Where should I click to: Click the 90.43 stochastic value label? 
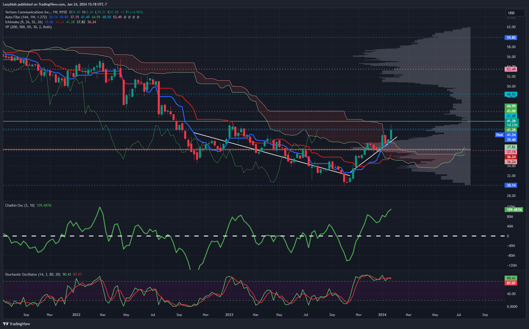click(511, 278)
